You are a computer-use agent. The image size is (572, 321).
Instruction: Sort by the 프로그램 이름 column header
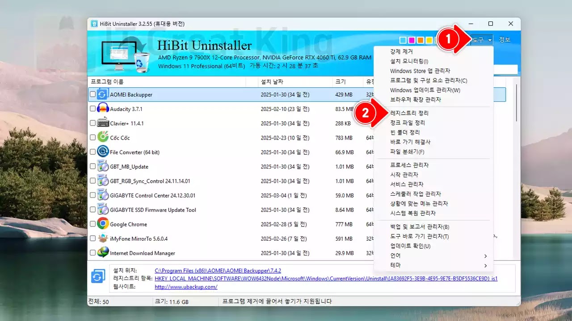pyautogui.click(x=167, y=82)
